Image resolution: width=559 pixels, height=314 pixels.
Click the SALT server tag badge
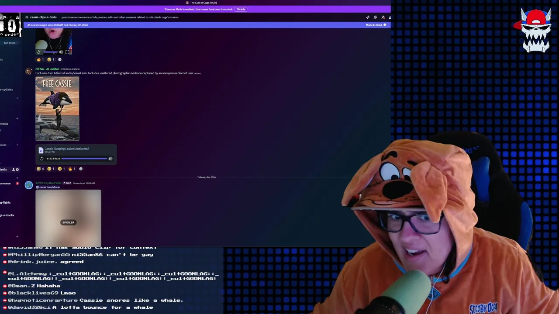pos(67,183)
